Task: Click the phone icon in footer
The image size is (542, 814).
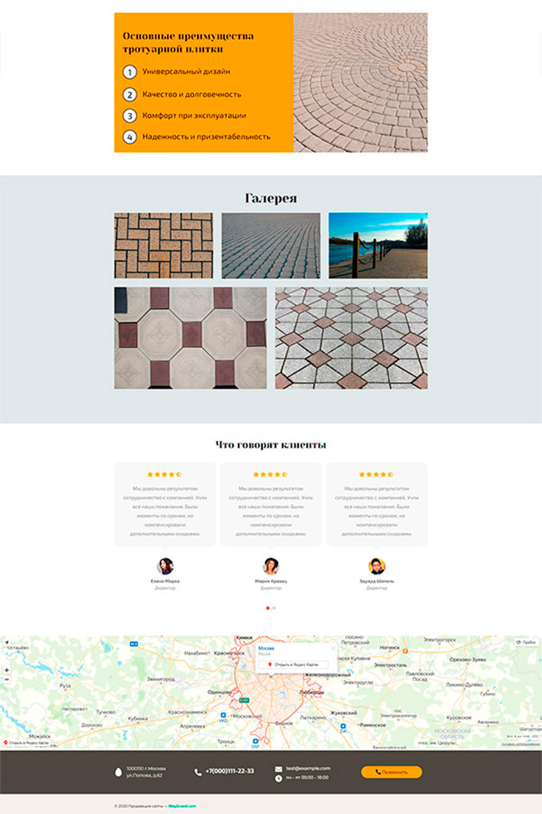Action: [198, 772]
